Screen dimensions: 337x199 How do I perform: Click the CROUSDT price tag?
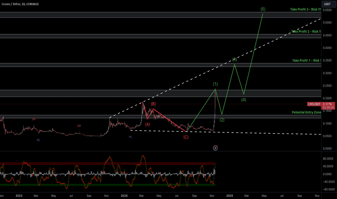pyautogui.click(x=314, y=104)
